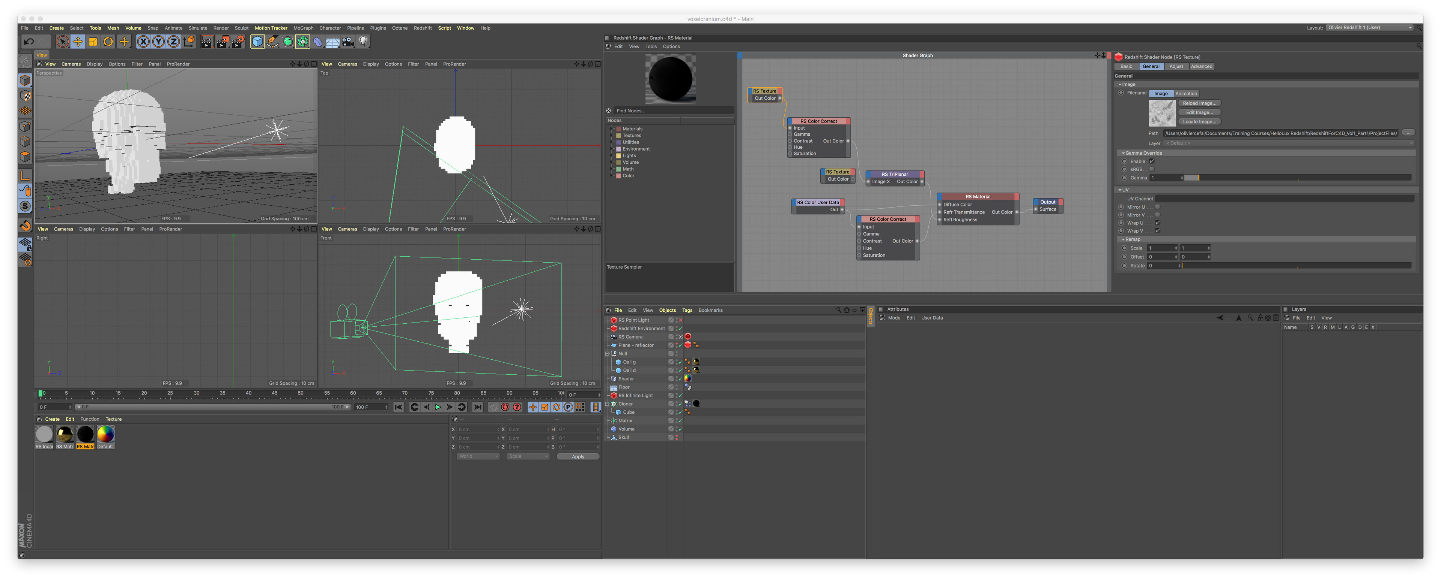Click the Find Nodes search field

point(674,111)
